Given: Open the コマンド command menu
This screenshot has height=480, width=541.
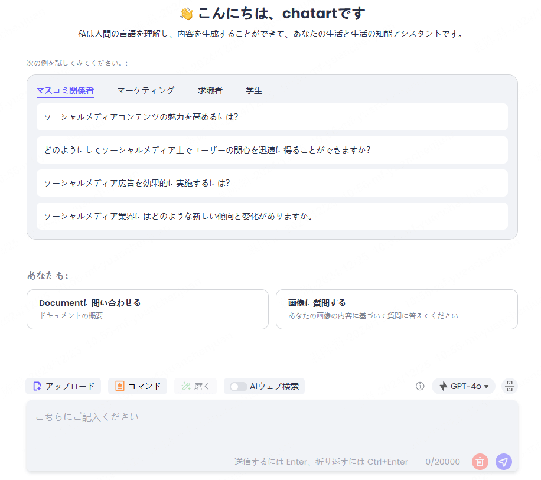Looking at the screenshot, I should point(138,386).
